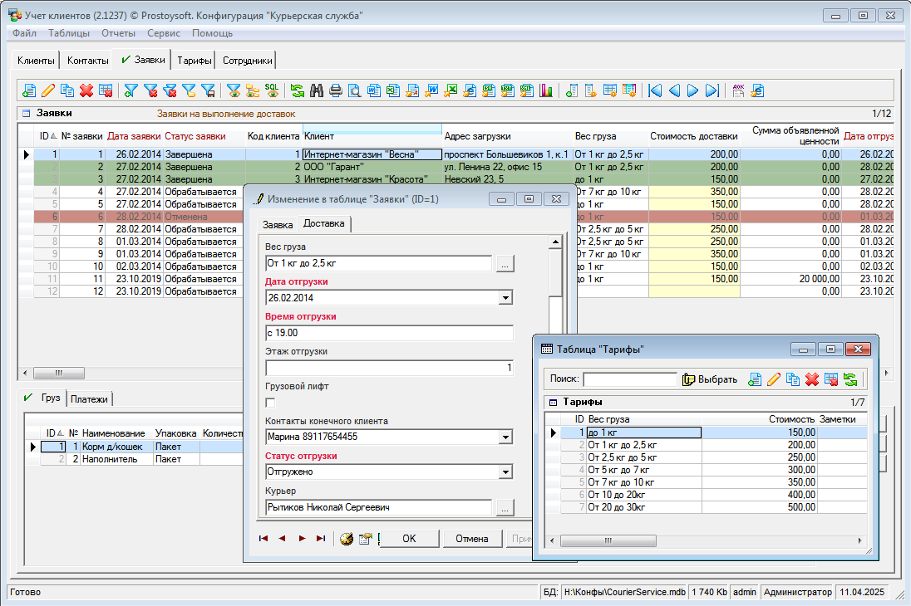Open the Отчеты menu
Screen dimensions: 911x606
click(x=119, y=33)
